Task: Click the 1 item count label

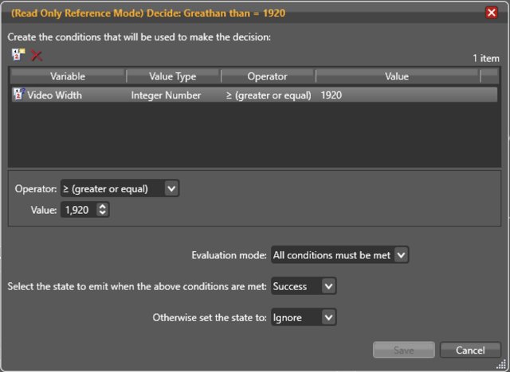Action: tap(485, 58)
